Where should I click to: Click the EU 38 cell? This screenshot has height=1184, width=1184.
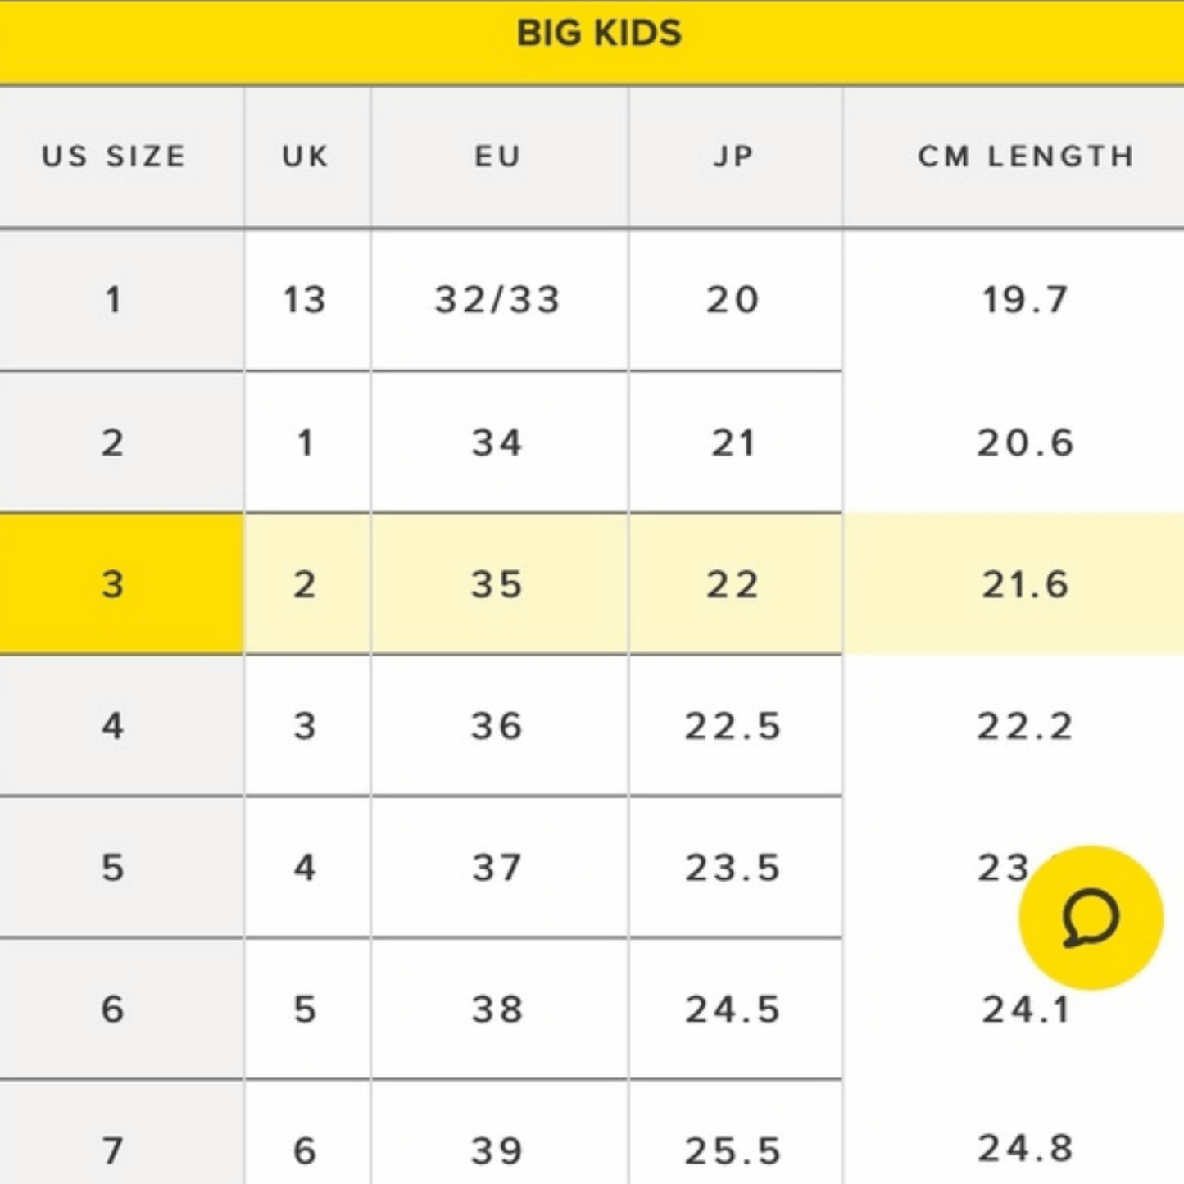click(501, 1009)
